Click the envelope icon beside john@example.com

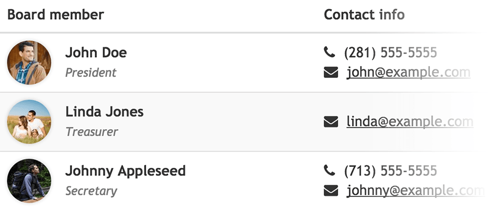[331, 73]
